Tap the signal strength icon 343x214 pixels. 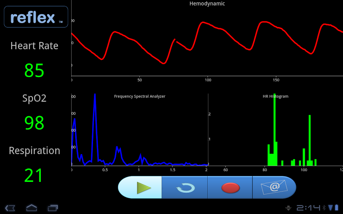[x=331, y=208]
